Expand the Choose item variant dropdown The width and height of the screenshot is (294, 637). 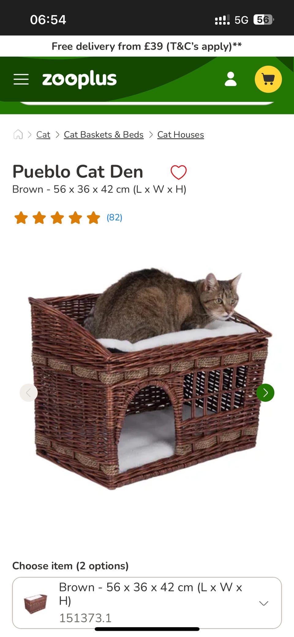pyautogui.click(x=147, y=603)
